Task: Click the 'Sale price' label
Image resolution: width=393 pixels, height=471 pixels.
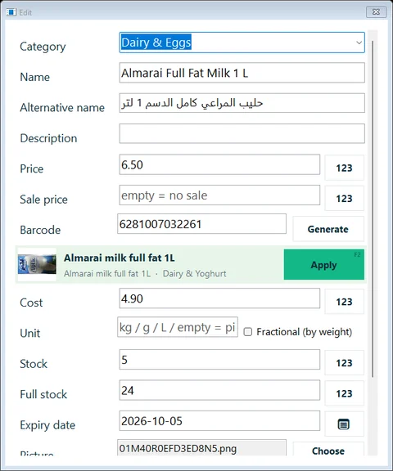Action: point(43,200)
